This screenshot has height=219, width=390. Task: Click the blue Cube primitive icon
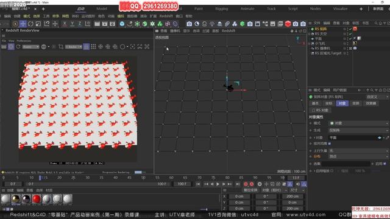pyautogui.click(x=122, y=24)
